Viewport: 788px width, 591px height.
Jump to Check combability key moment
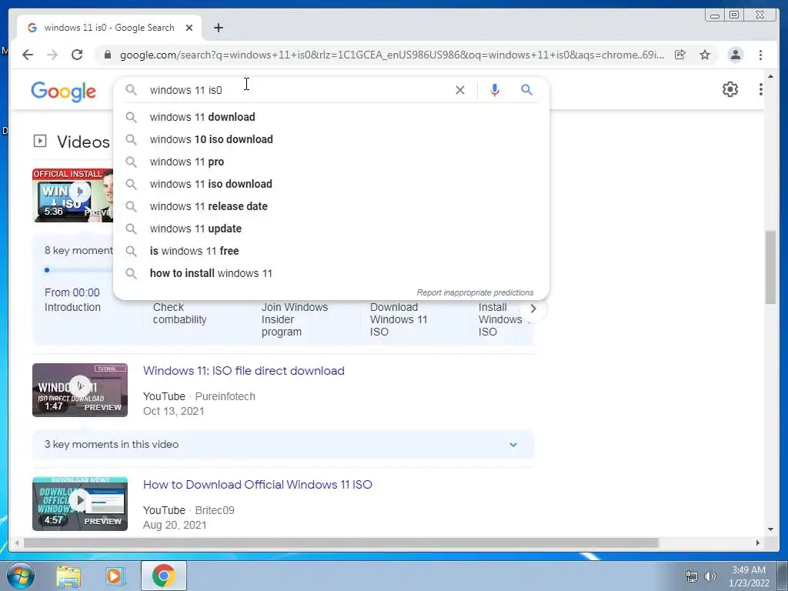pos(180,313)
